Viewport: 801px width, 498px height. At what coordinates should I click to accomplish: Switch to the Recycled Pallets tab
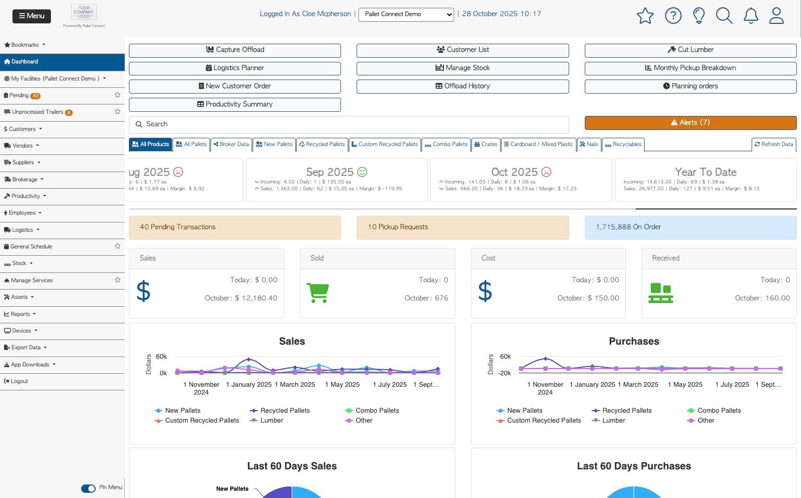(322, 145)
